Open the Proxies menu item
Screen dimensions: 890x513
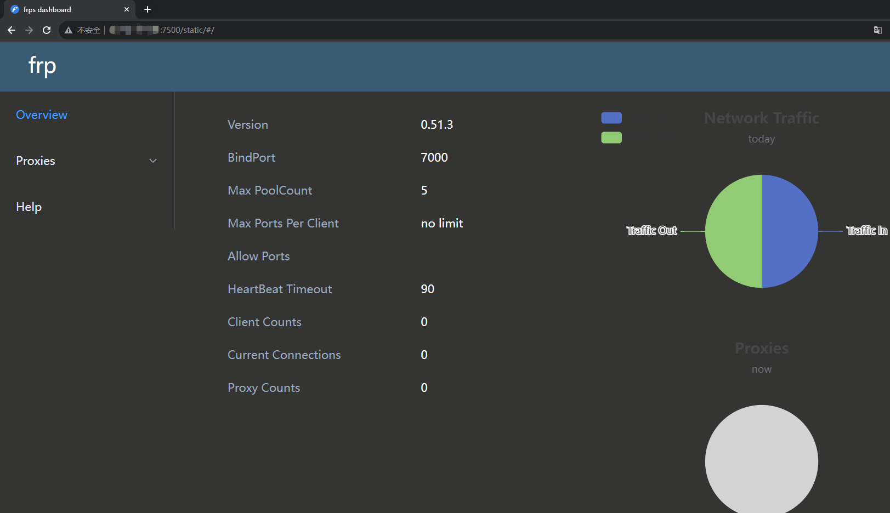coord(36,161)
